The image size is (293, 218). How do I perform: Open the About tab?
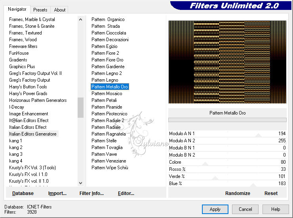click(x=60, y=10)
